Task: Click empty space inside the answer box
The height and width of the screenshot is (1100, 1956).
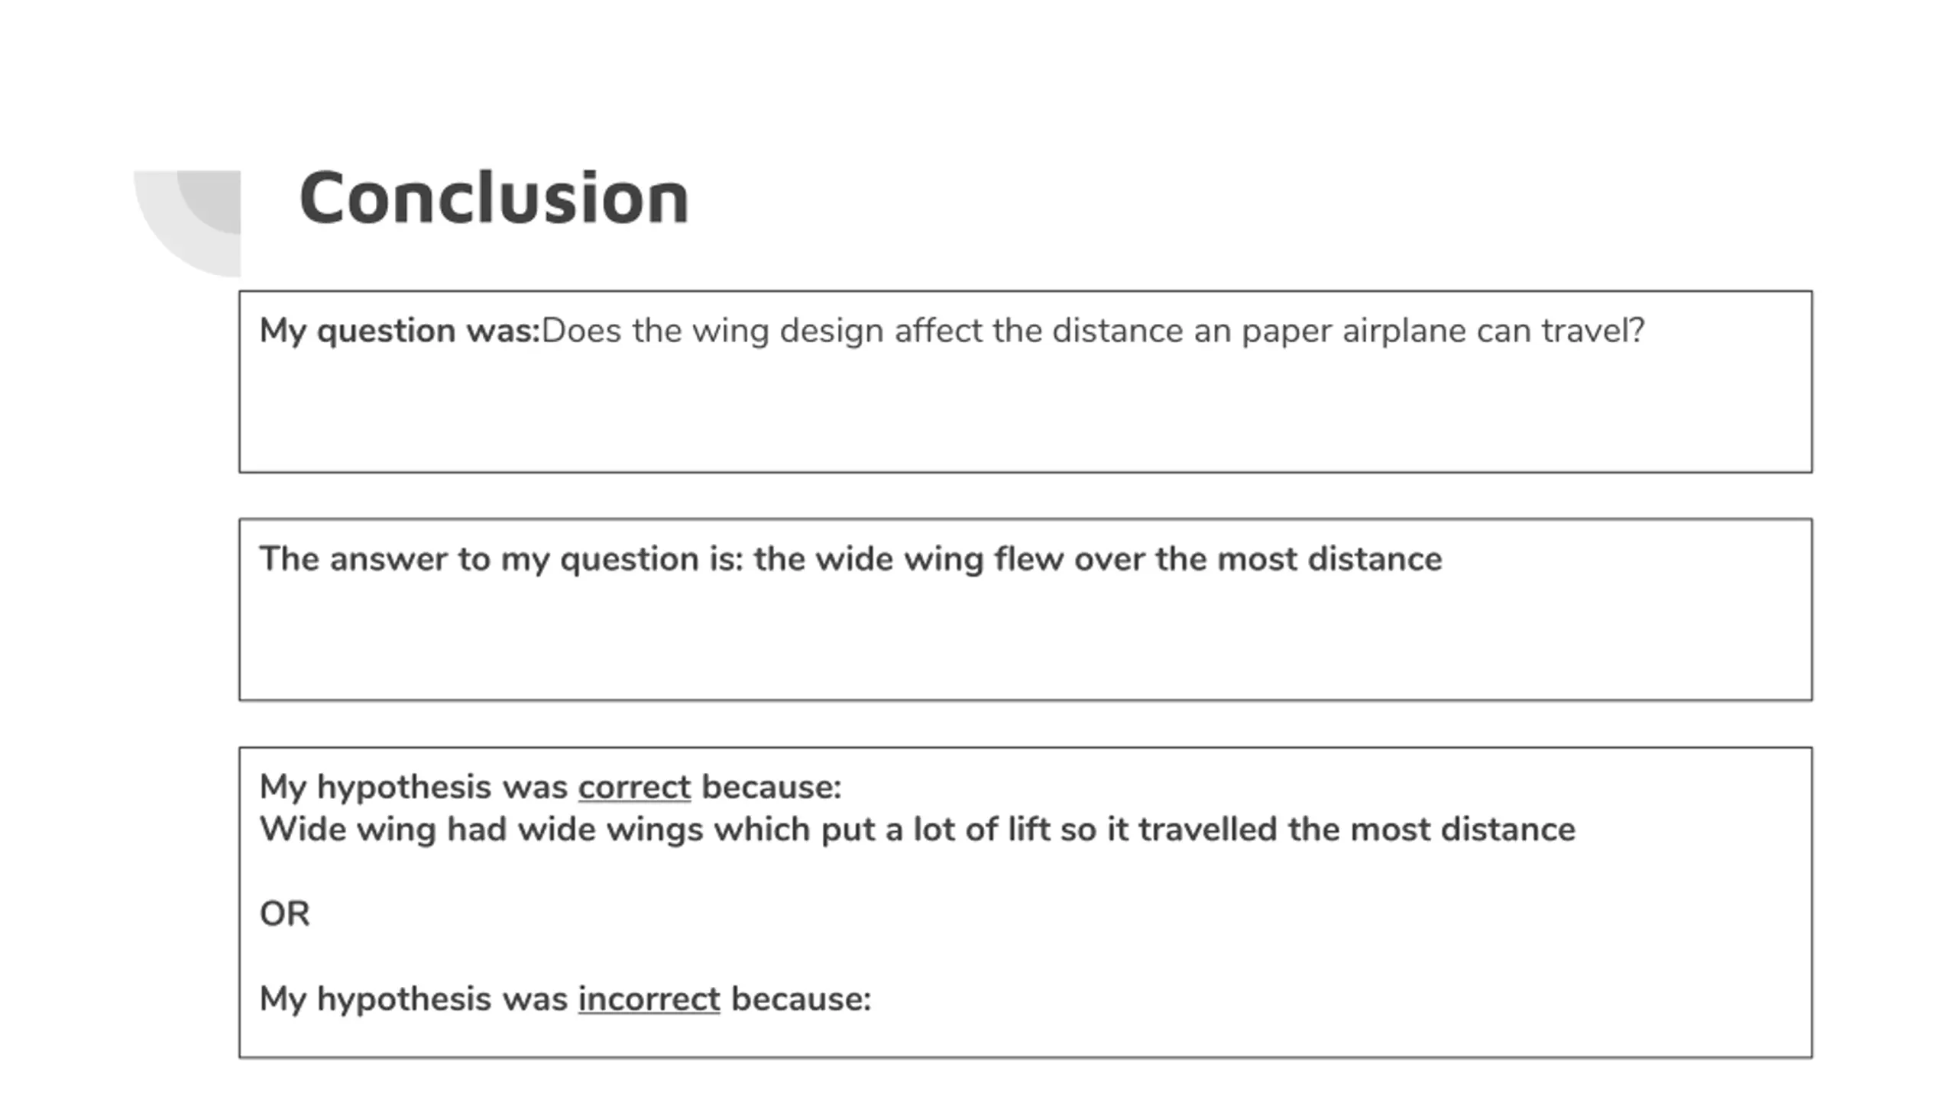Action: [x=1025, y=642]
